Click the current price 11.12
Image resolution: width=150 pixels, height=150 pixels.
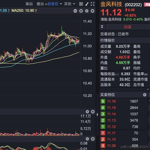pyautogui.click(x=111, y=12)
